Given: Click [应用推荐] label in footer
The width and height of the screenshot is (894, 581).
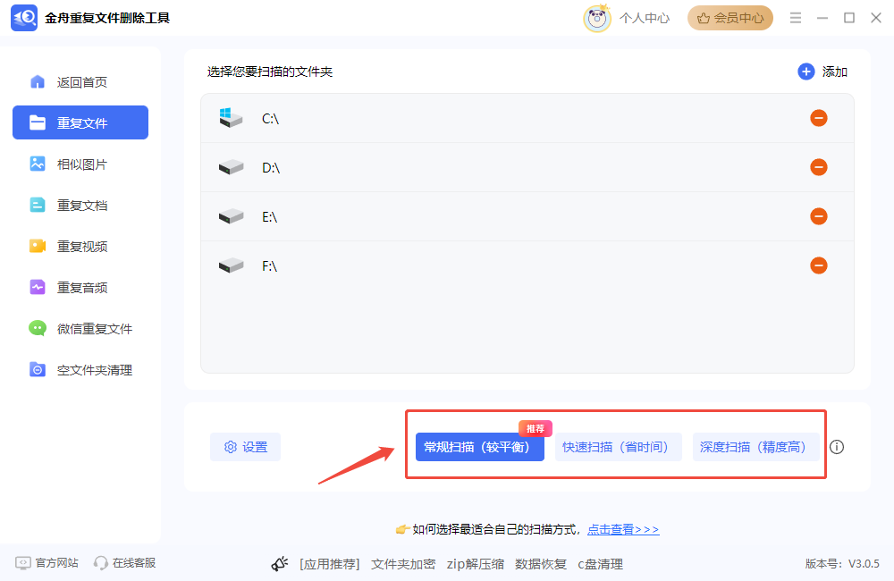Looking at the screenshot, I should (330, 564).
